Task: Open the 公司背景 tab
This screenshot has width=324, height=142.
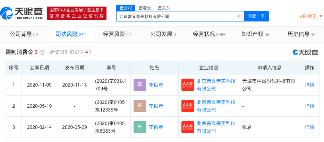Action: 24,34
